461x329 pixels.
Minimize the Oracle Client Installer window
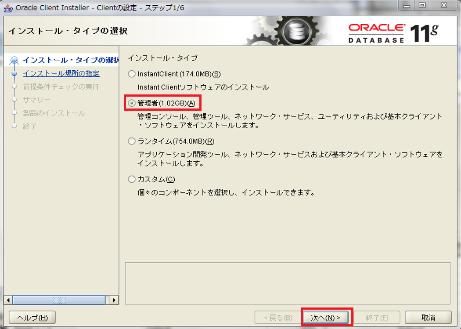click(x=407, y=5)
